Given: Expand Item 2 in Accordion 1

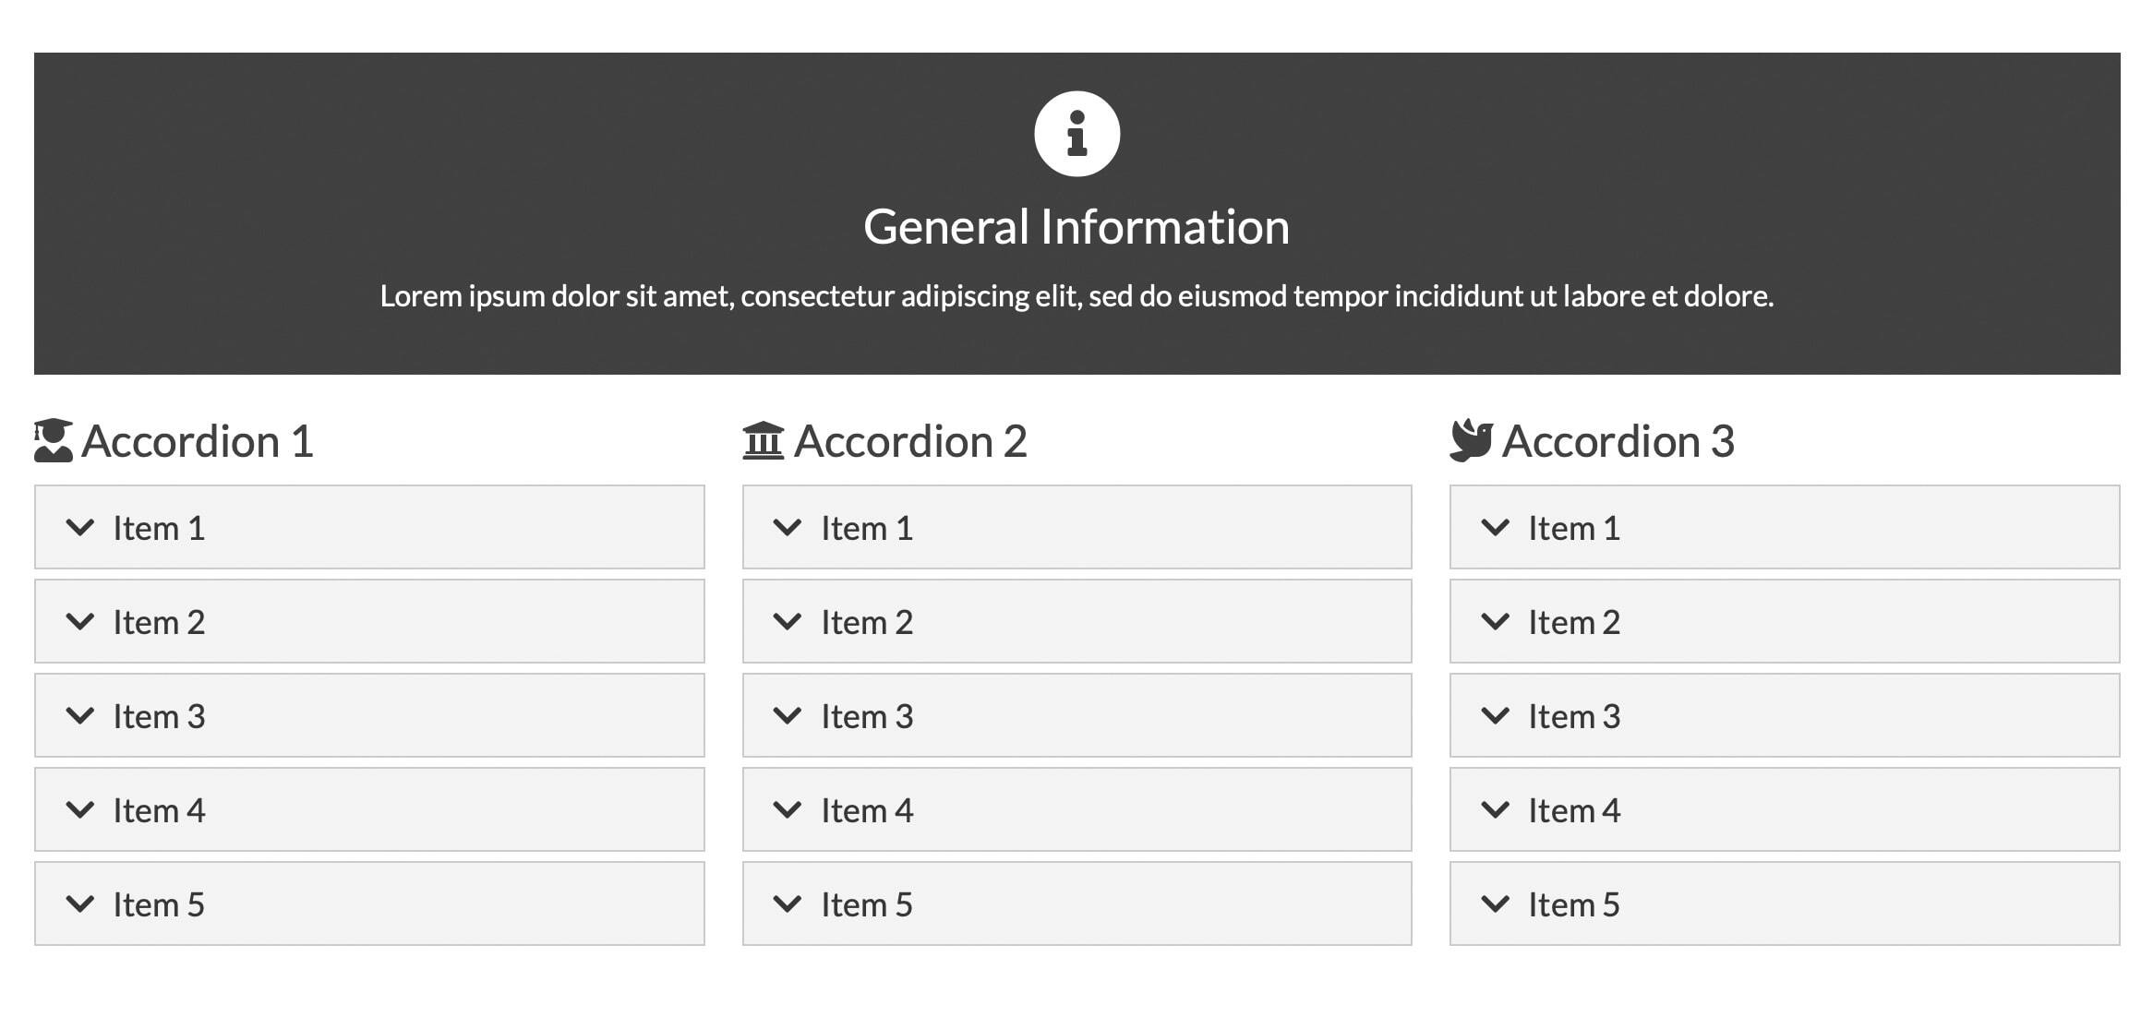Looking at the screenshot, I should 369,622.
